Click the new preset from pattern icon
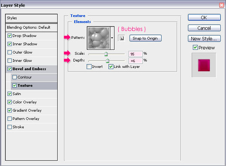The width and height of the screenshot is (226, 166). pyautogui.click(x=121, y=38)
